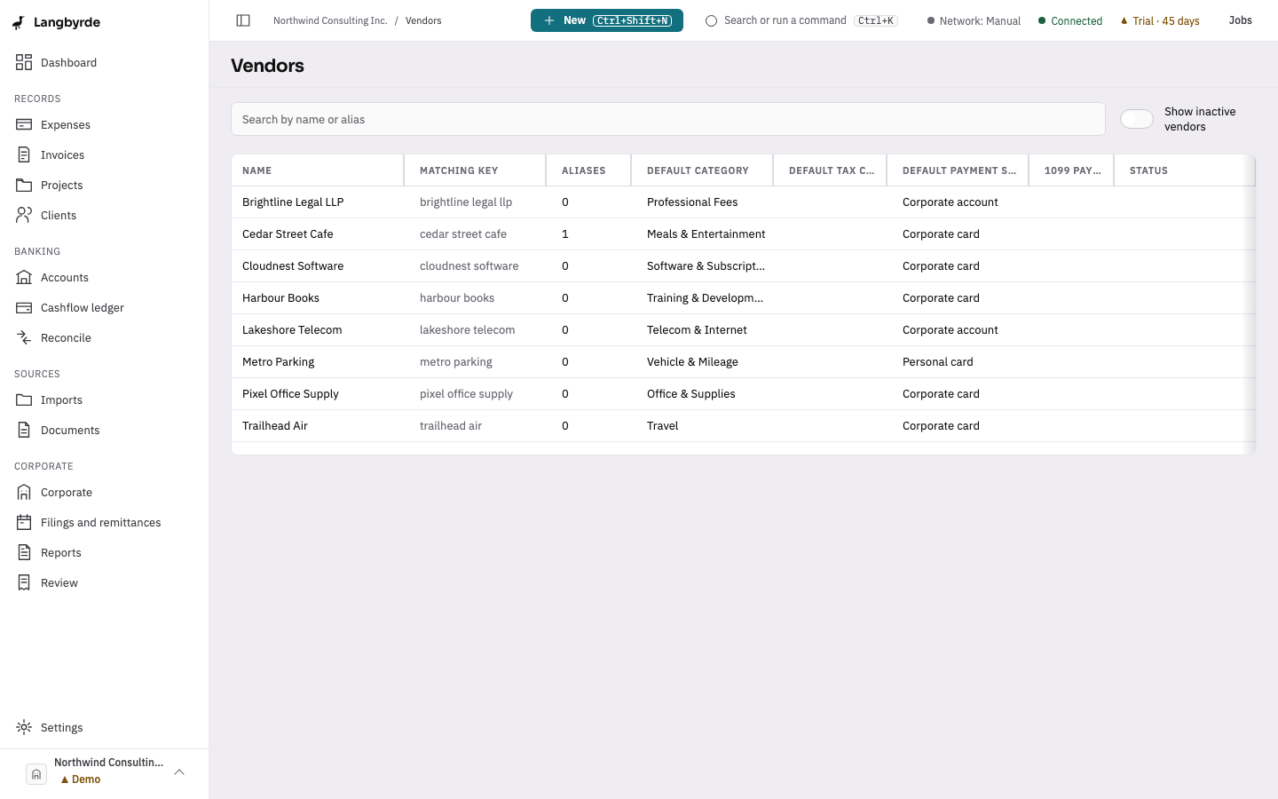Expand the company switcher chevron
This screenshot has width=1278, height=799.
(x=179, y=772)
